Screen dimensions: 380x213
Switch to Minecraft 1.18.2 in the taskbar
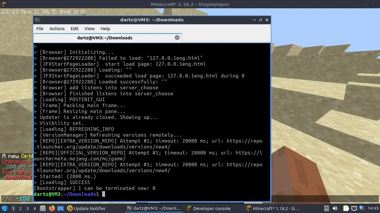273,208
